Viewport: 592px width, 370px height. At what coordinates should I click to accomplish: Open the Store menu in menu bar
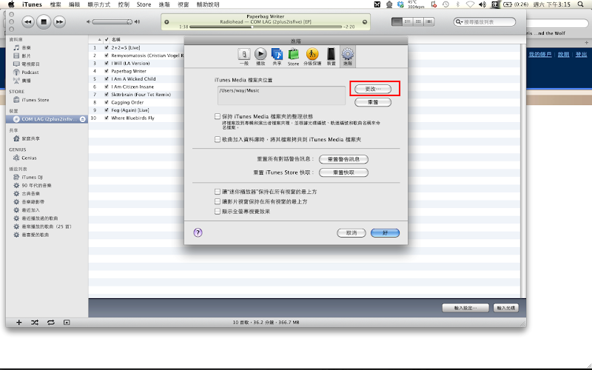144,4
